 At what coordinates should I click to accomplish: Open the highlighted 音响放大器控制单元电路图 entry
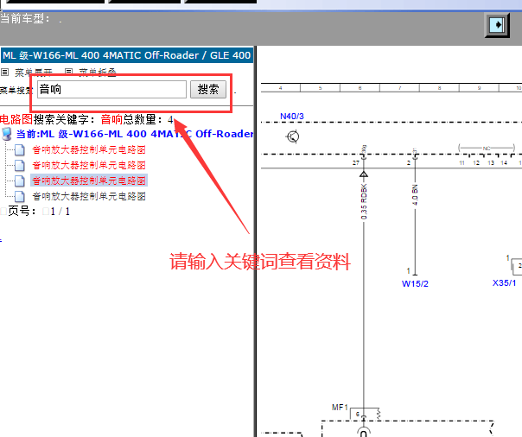[x=89, y=180]
